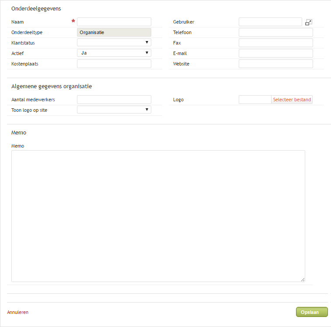Click the Kostenplaats input field
The image size is (331, 327).
tap(114, 64)
